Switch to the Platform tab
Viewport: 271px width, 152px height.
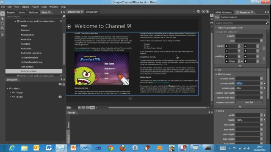tap(33, 12)
